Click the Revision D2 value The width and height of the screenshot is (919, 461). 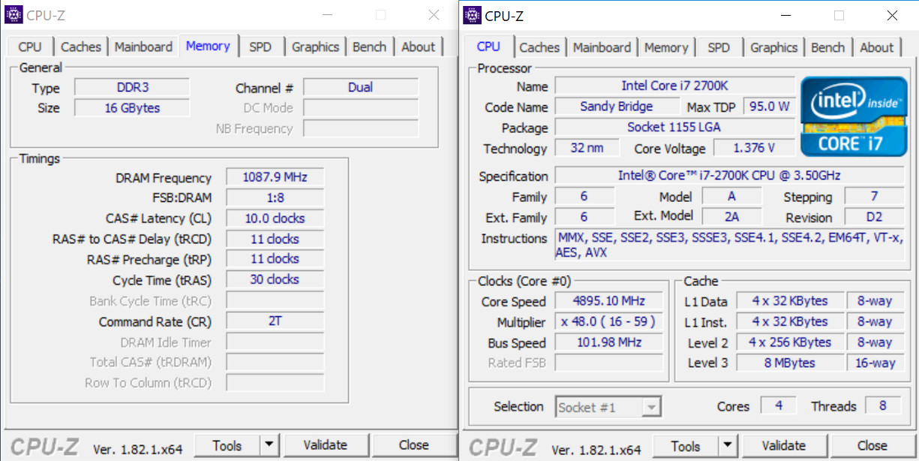tap(874, 217)
